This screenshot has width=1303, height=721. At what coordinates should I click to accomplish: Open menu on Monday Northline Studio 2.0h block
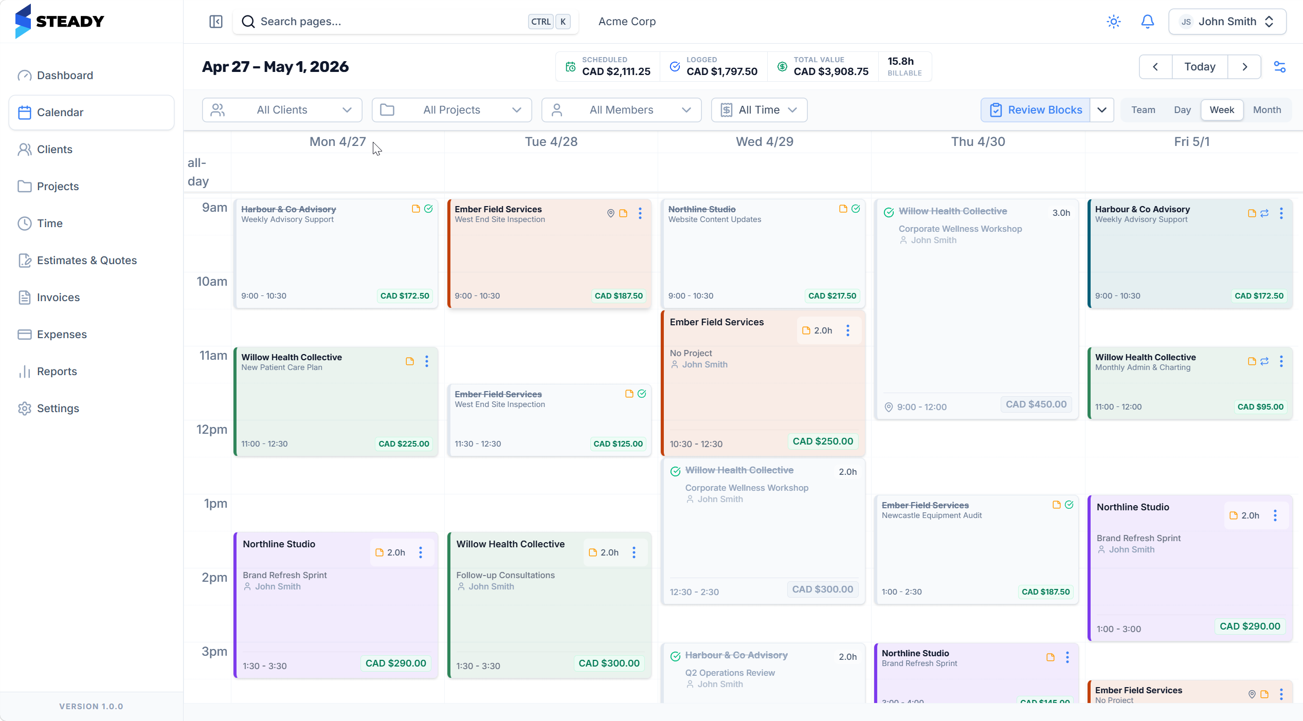(421, 552)
